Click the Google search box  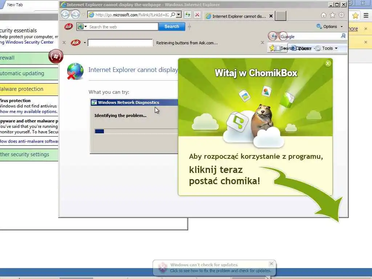310,37
